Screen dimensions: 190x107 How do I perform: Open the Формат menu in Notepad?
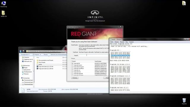pyautogui.click(x=122, y=42)
